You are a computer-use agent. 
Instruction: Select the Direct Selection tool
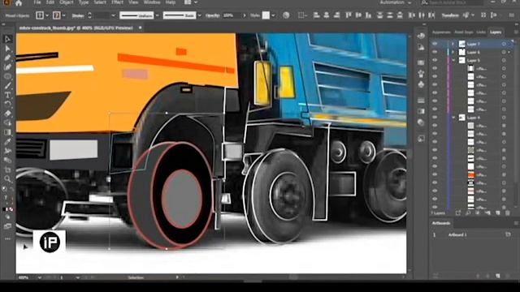pos(7,49)
